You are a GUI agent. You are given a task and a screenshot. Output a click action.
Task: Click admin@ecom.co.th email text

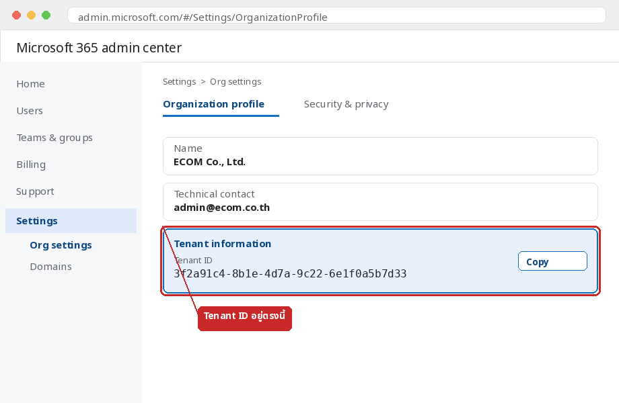pos(222,208)
